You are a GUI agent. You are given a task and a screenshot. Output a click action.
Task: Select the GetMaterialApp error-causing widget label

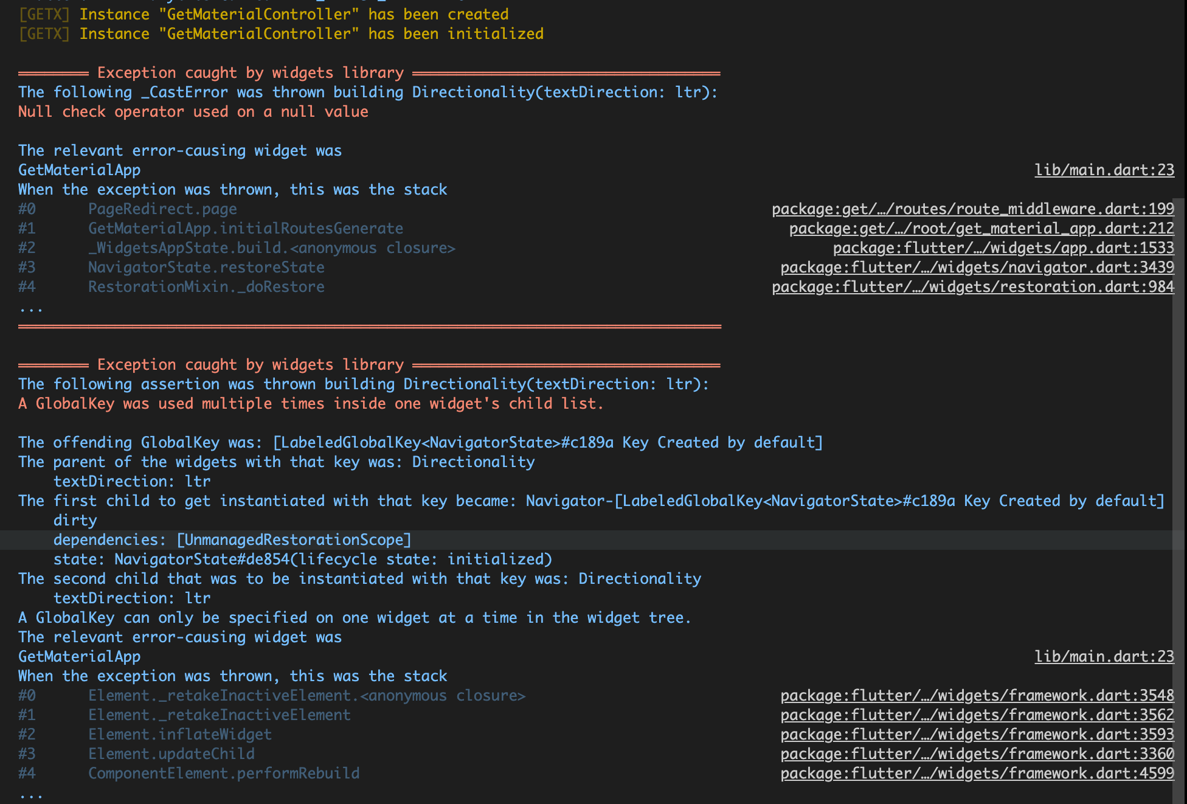click(x=78, y=170)
